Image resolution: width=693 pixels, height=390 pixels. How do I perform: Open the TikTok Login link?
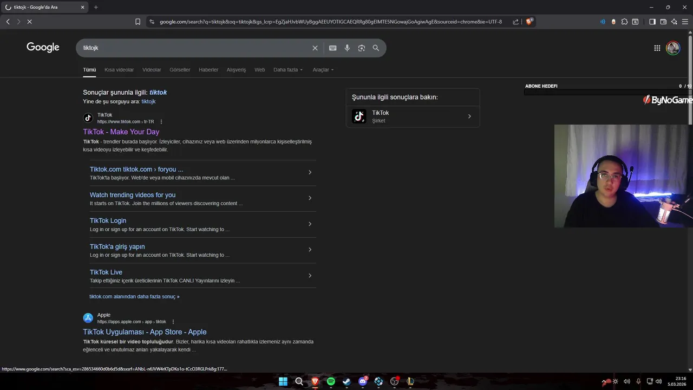108,220
